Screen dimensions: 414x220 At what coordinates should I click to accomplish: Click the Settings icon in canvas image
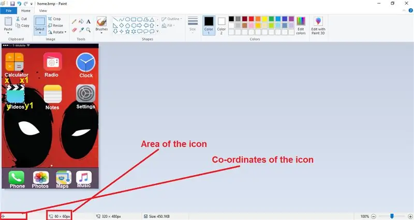click(x=85, y=93)
